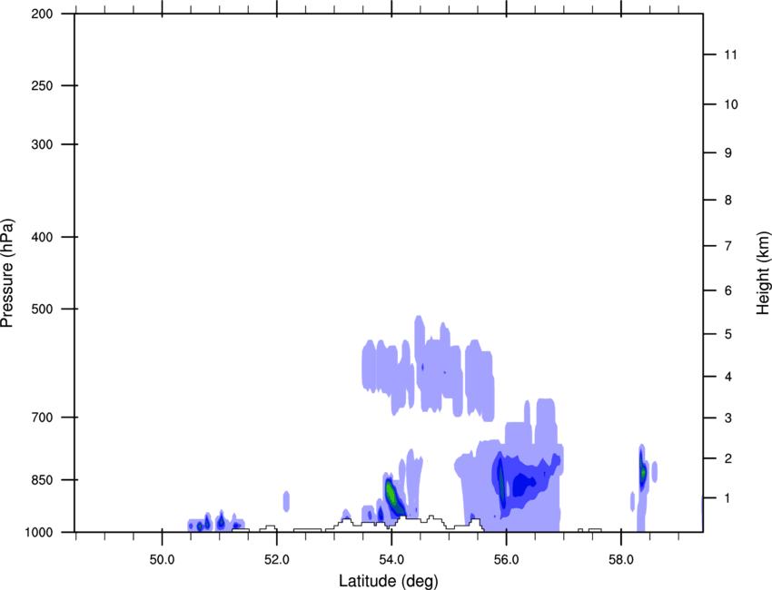The height and width of the screenshot is (590, 772).
Task: Click the small surface contours near 51.0 latitude
Action: [x=211, y=524]
